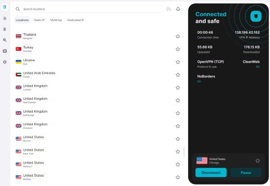Screen dimensions: 270x186
Task: Select United Kingdom Glasgow location
Action: point(98,126)
